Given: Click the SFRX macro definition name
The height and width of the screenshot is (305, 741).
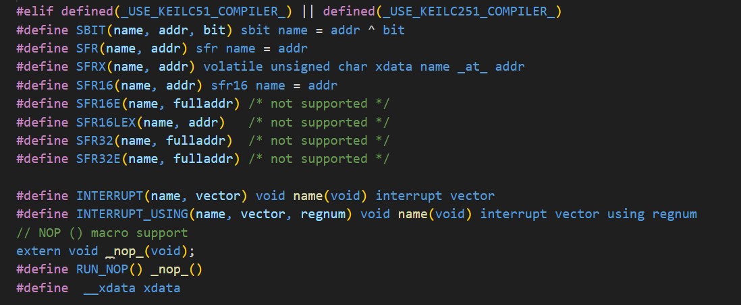Looking at the screenshot, I should (x=91, y=67).
